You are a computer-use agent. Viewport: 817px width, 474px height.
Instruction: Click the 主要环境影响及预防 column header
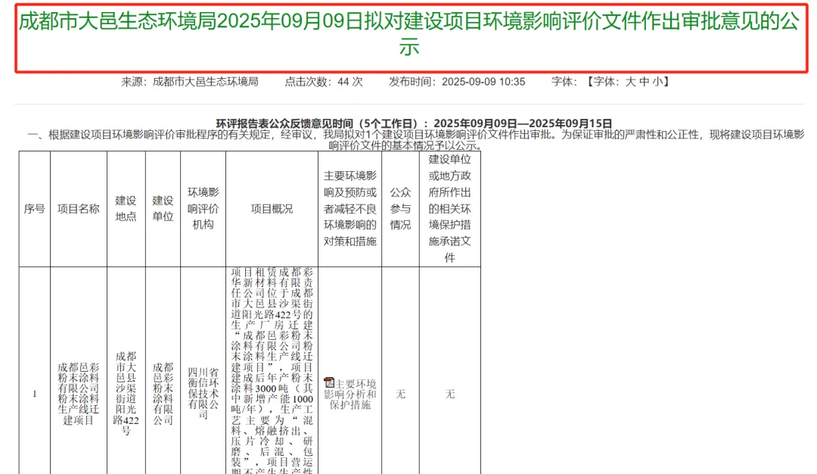tap(349, 208)
